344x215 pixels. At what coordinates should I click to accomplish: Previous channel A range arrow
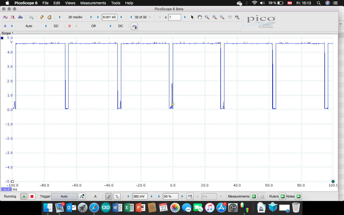pos(12,26)
